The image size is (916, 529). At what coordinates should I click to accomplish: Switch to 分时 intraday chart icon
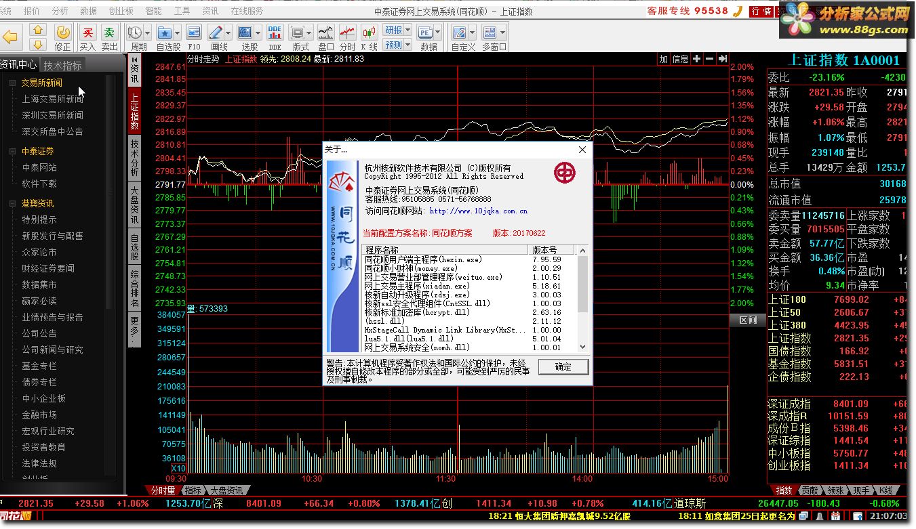pos(347,33)
